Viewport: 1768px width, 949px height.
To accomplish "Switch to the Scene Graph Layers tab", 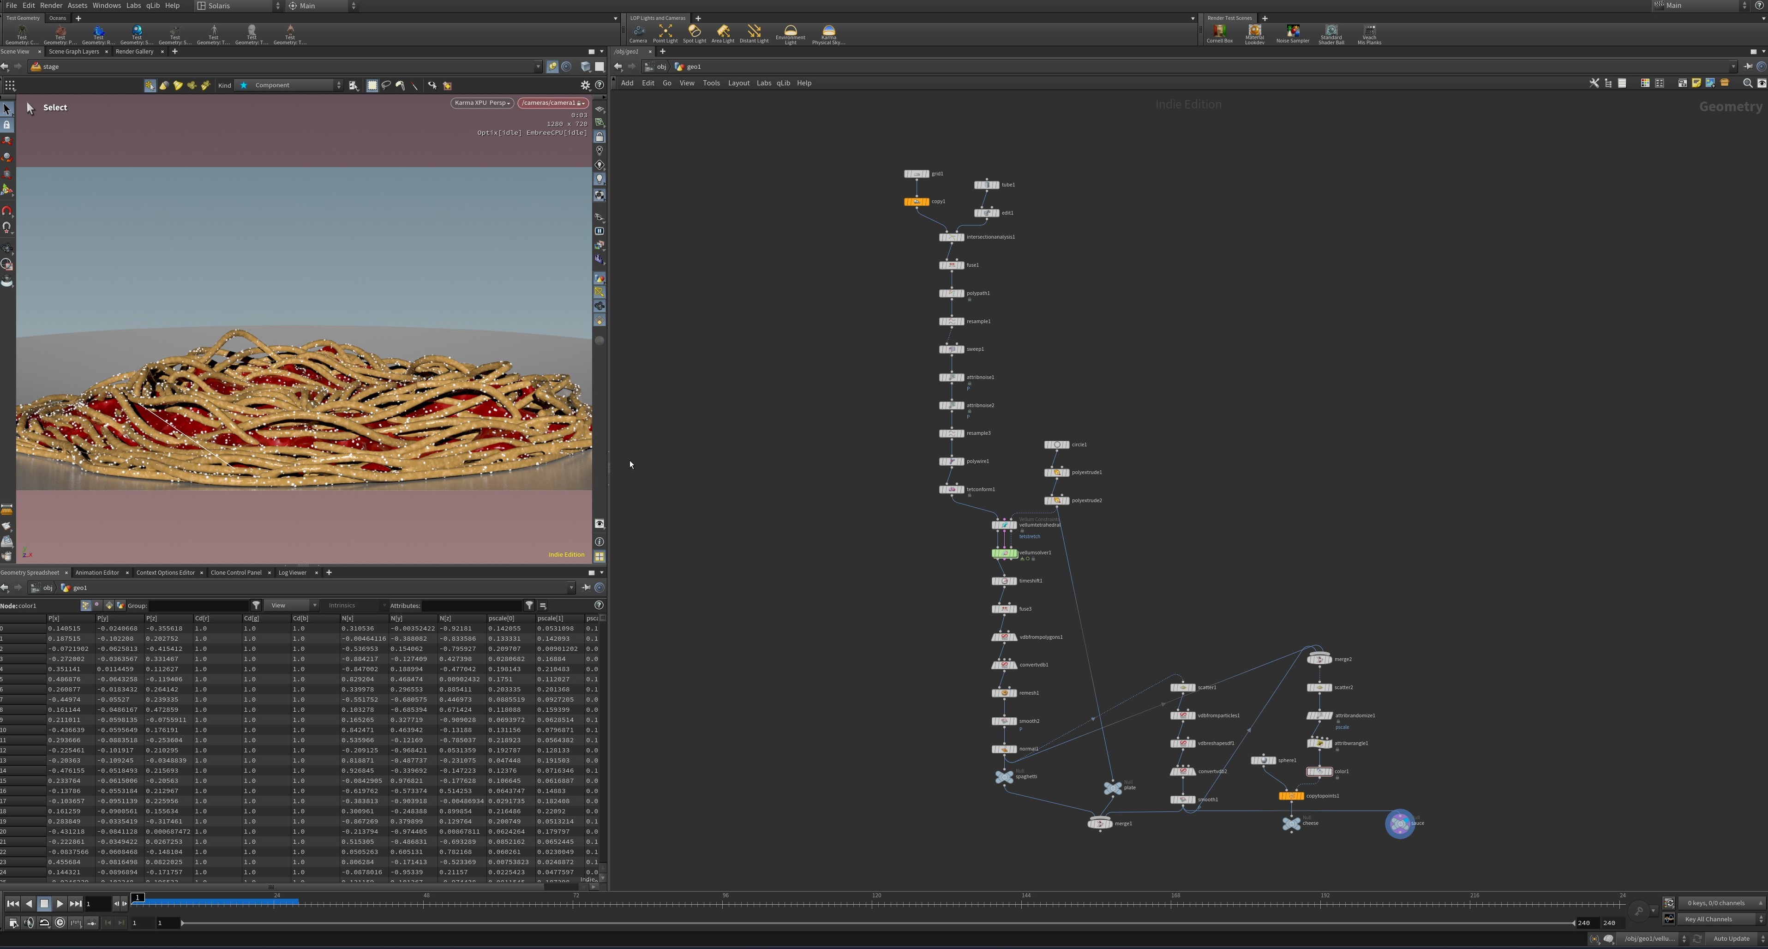I will tap(73, 52).
